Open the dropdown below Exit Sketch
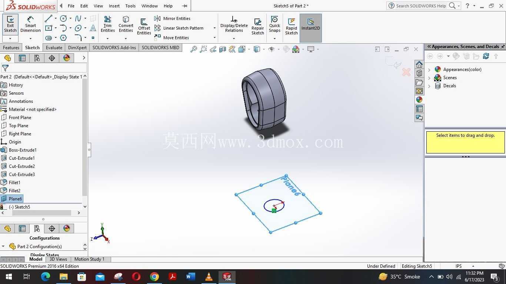The width and height of the screenshot is (506, 284). click(10, 38)
